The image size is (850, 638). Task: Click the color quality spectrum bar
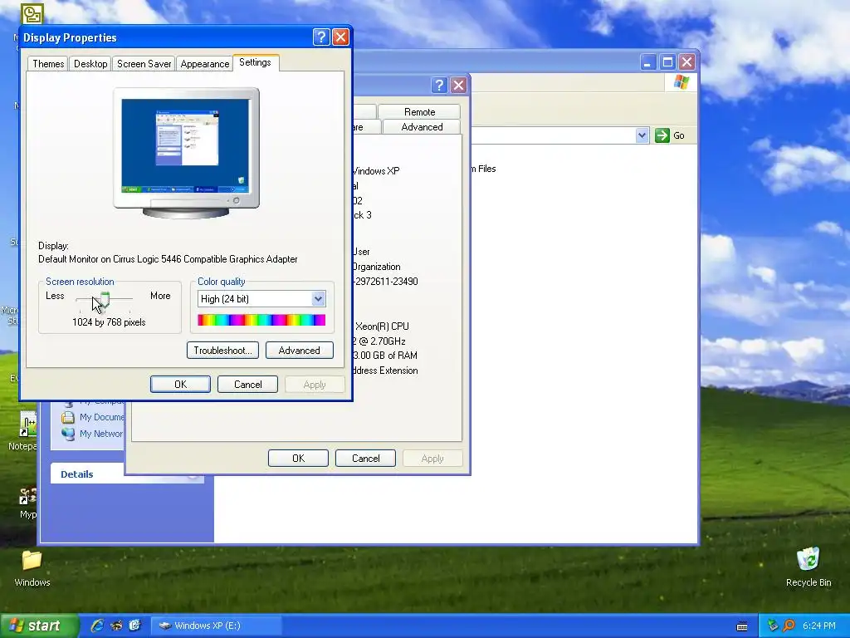pyautogui.click(x=261, y=320)
